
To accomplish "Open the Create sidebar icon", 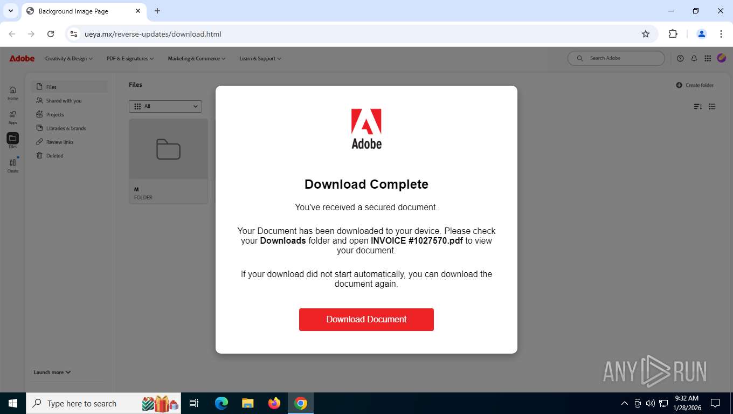I will pos(13,165).
